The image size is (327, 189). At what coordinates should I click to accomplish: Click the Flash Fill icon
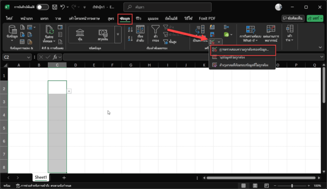213,27
